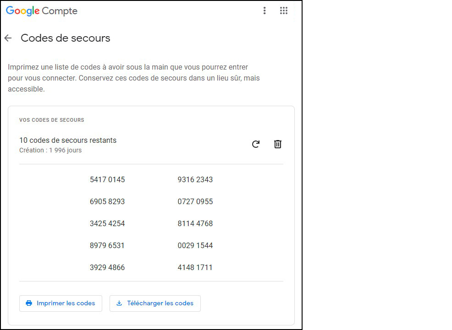Select backup code 9316 2343
The image size is (452, 330).
pos(195,179)
